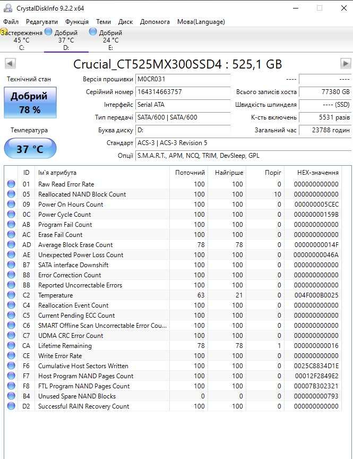Click the status icon for Reallocated NAND Block Count
Image resolution: width=353 pixels, height=459 pixels.
[x=11, y=194]
